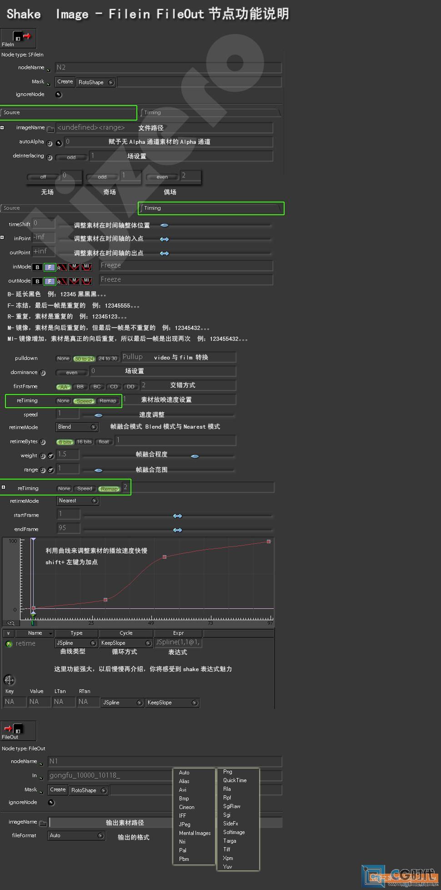Click the FileOut node icon

click(18, 731)
